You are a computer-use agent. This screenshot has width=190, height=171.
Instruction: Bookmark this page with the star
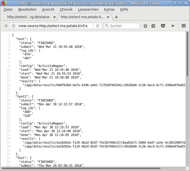[x=145, y=26]
